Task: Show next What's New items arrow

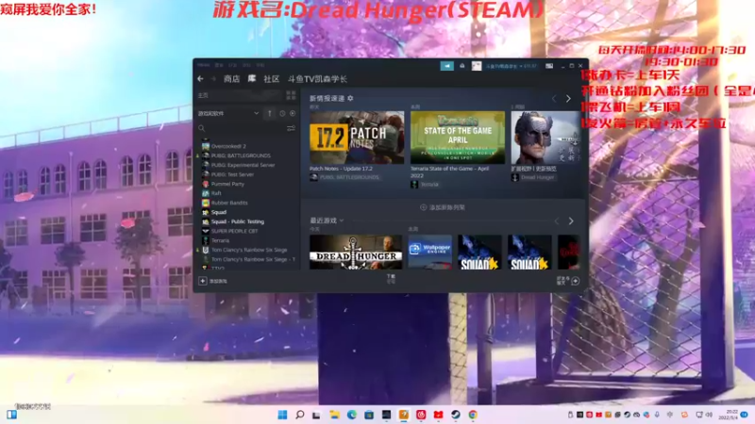Action: click(569, 99)
